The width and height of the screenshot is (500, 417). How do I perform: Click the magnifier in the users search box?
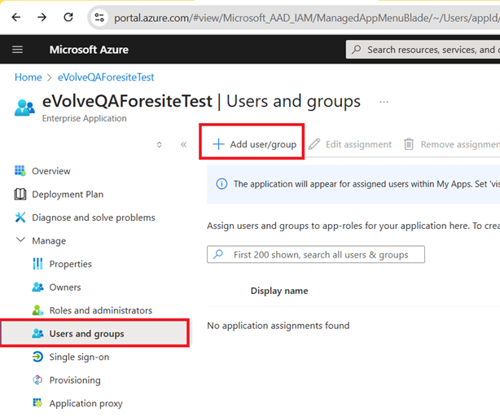point(218,254)
